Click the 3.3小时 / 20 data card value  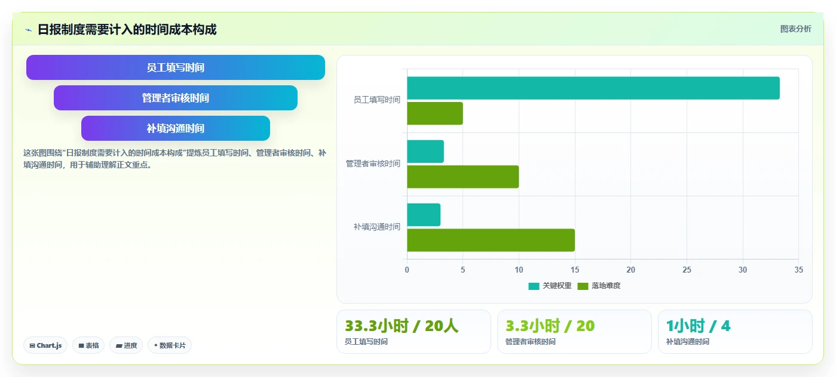click(550, 326)
